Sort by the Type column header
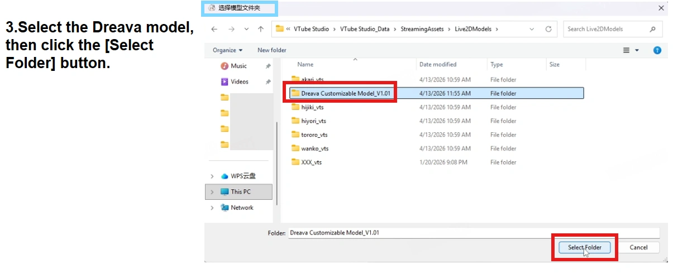This screenshot has width=673, height=278. coord(497,65)
